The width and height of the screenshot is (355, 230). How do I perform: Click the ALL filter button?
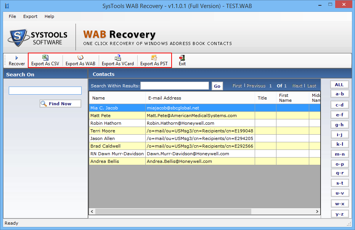pos(339,84)
